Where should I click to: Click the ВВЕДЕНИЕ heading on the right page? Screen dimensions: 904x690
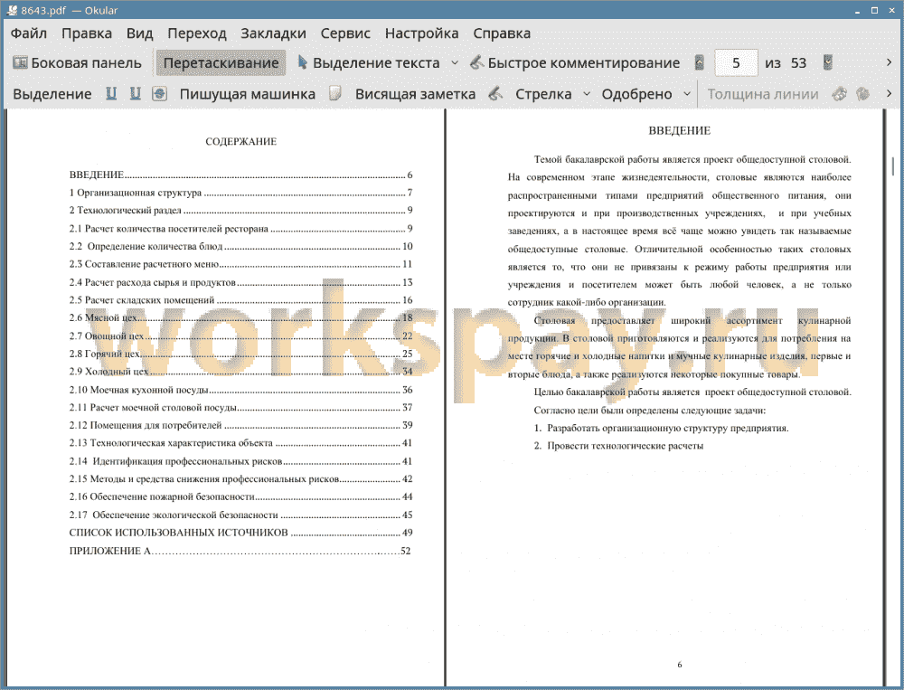[679, 131]
